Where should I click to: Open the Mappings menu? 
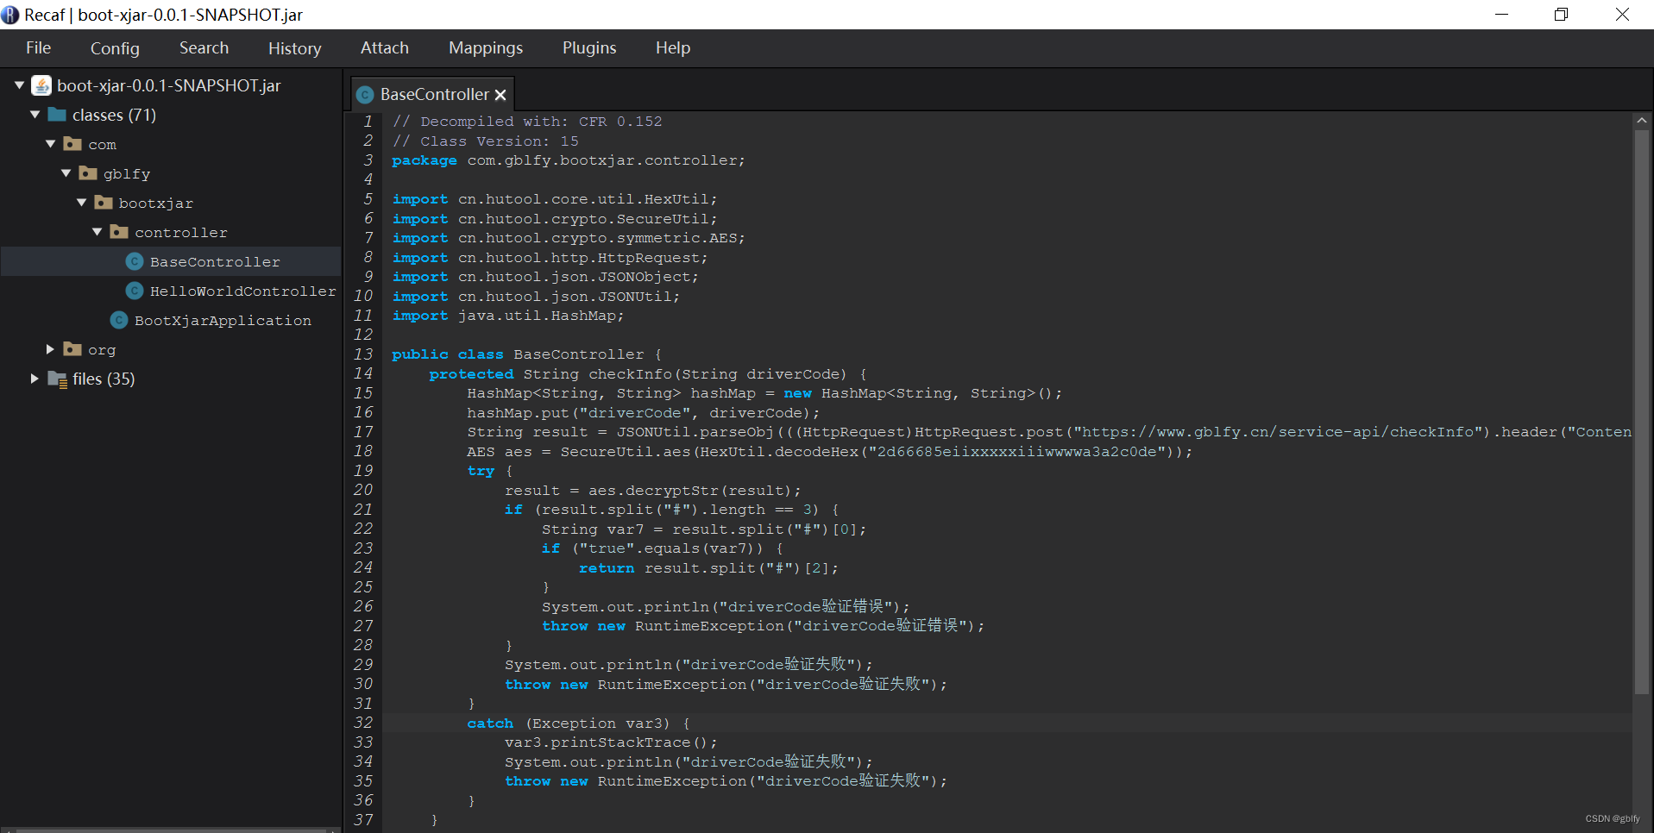tap(485, 48)
